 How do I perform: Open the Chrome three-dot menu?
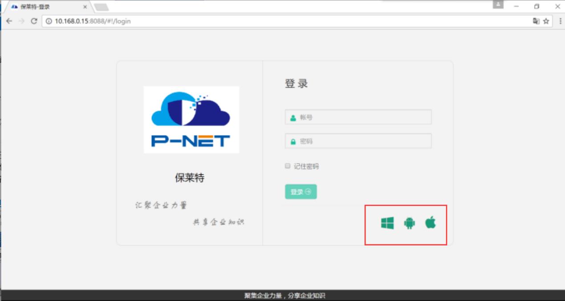pyautogui.click(x=560, y=20)
